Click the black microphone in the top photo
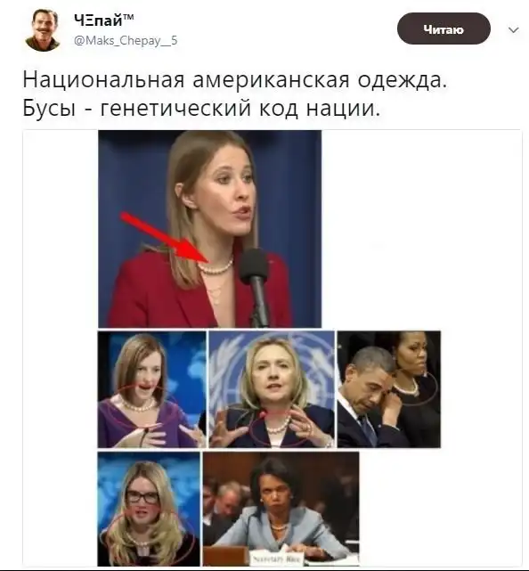The image size is (529, 571). (255, 286)
